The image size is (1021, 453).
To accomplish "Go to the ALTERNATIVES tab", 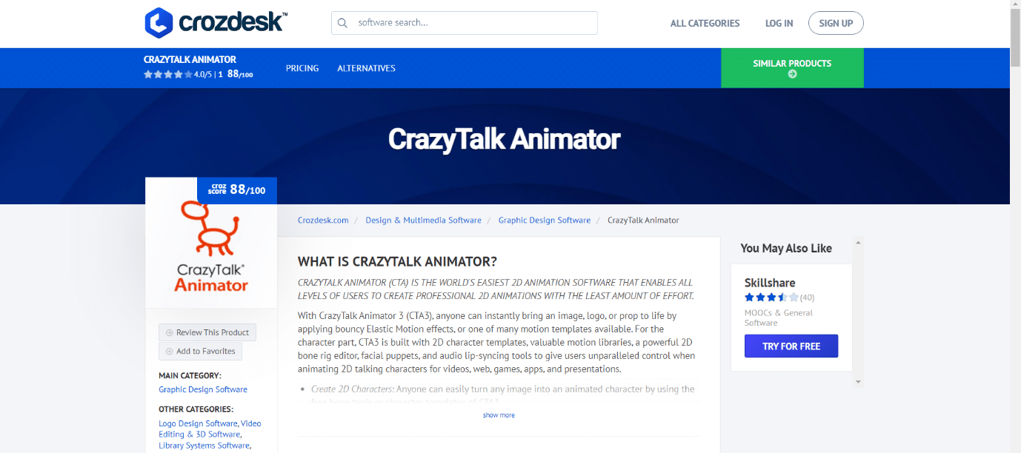I will pyautogui.click(x=366, y=68).
